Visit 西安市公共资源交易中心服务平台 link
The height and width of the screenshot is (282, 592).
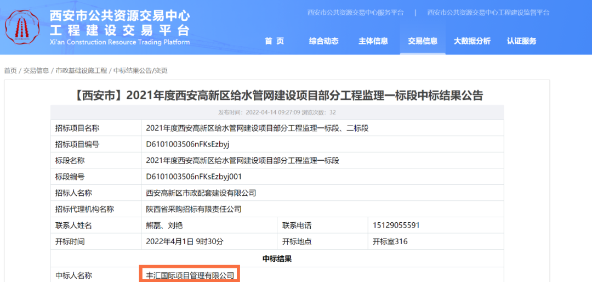(x=355, y=13)
